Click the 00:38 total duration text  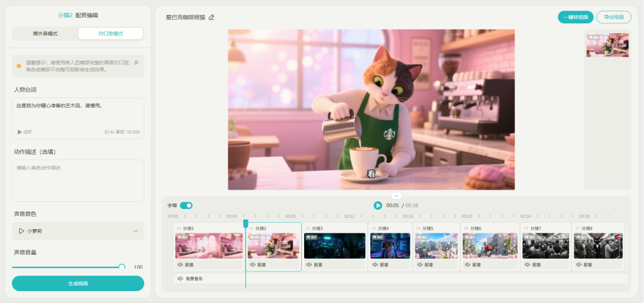tap(411, 205)
